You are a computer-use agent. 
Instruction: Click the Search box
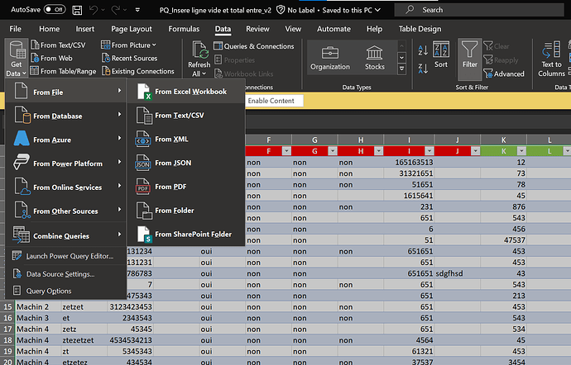click(479, 10)
